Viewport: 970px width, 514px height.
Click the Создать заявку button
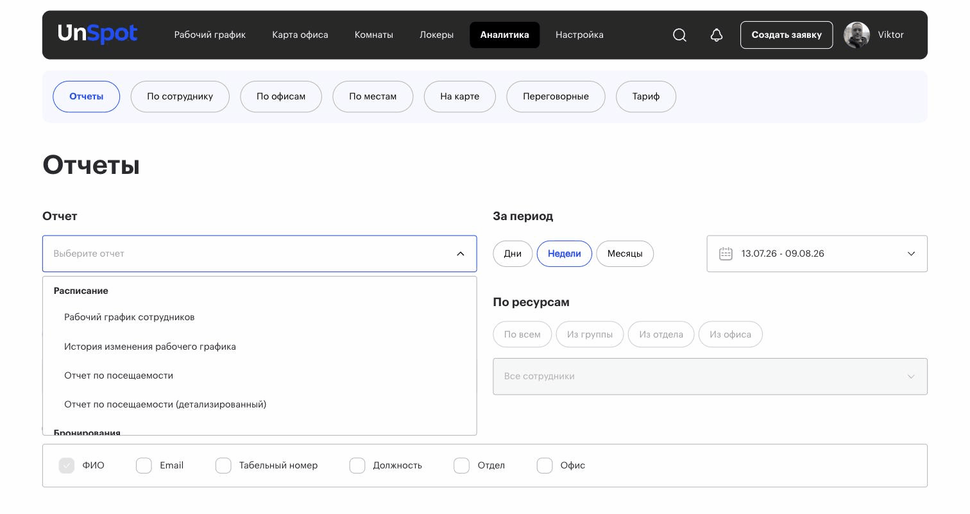787,35
